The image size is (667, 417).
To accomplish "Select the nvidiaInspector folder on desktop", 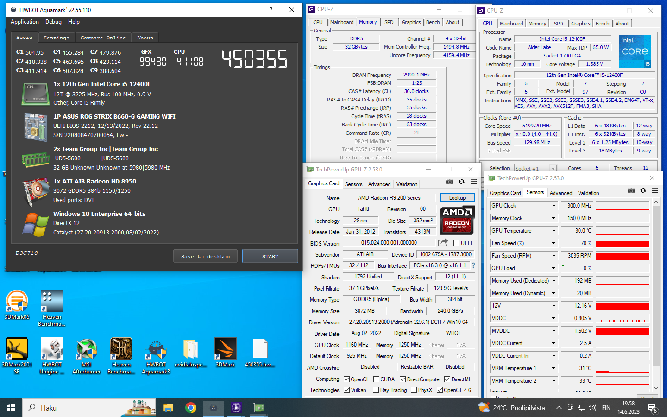I will 191,353.
